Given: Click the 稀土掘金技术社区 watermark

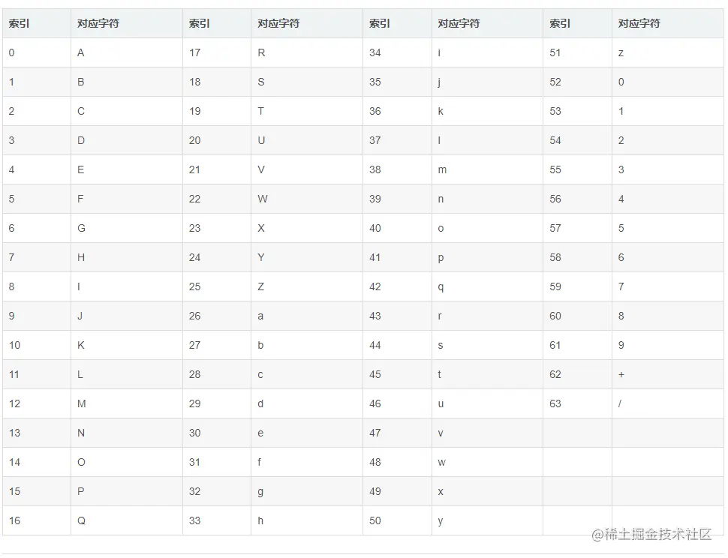Looking at the screenshot, I should tap(651, 534).
